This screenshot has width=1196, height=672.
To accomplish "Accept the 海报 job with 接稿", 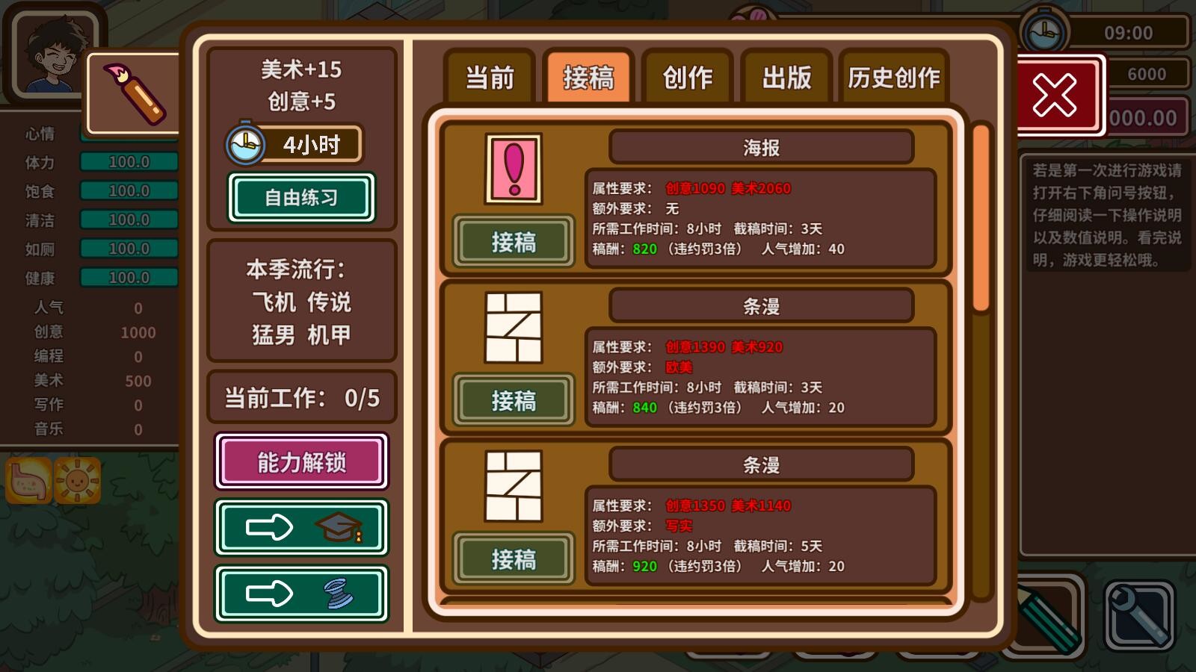I will pos(514,242).
